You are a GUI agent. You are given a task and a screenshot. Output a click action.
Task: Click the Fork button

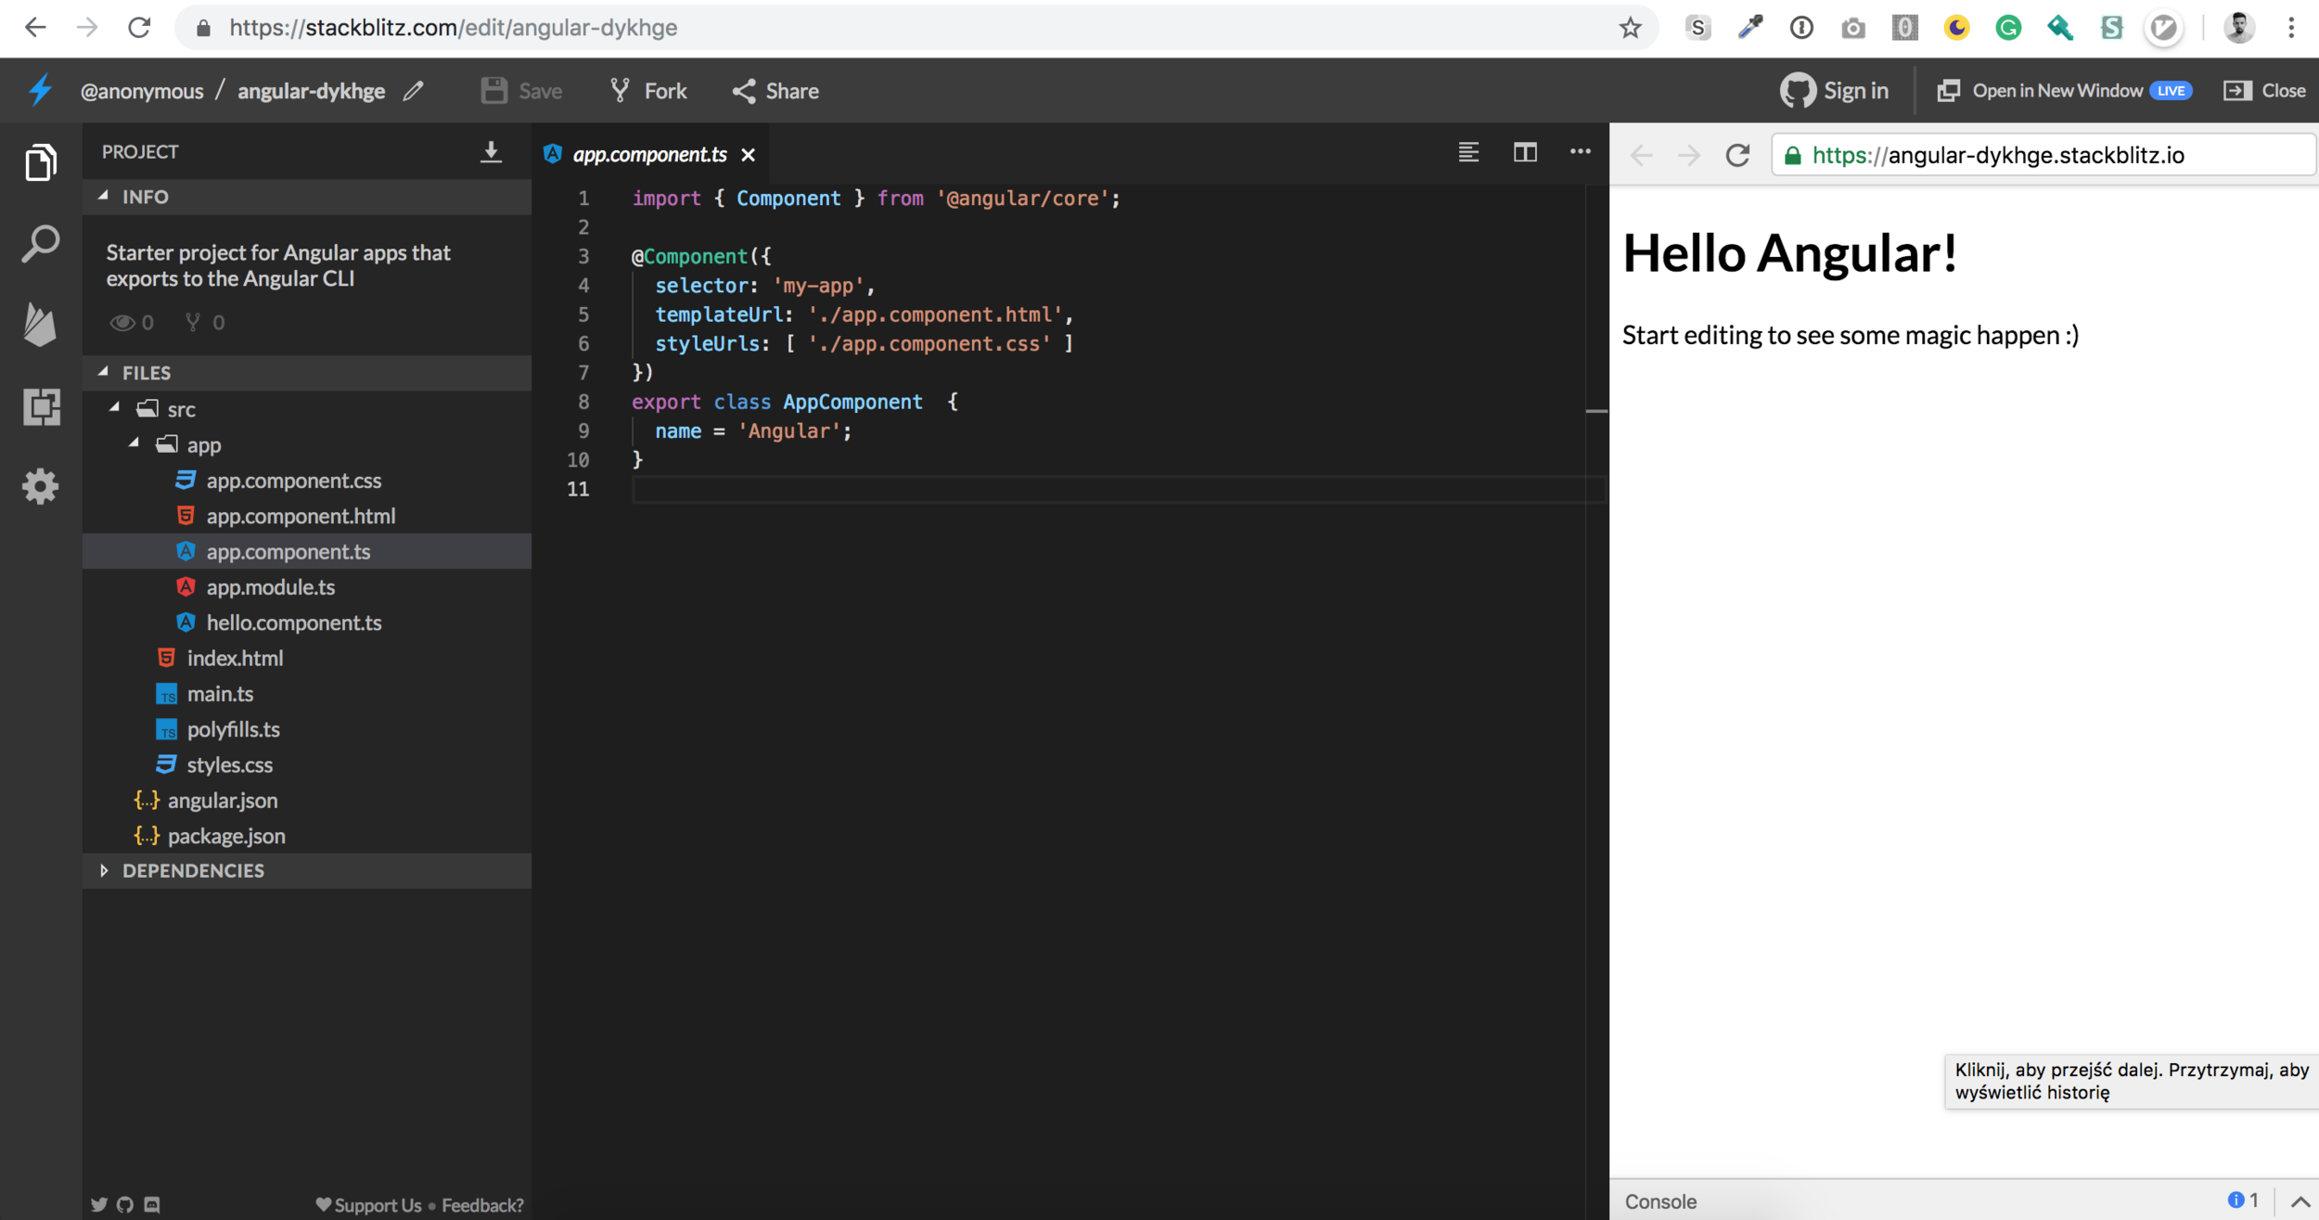pyautogui.click(x=648, y=91)
